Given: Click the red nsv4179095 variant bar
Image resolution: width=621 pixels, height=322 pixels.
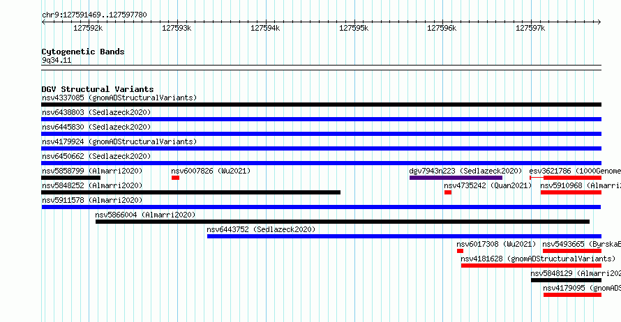Looking at the screenshot, I should click(x=572, y=295).
